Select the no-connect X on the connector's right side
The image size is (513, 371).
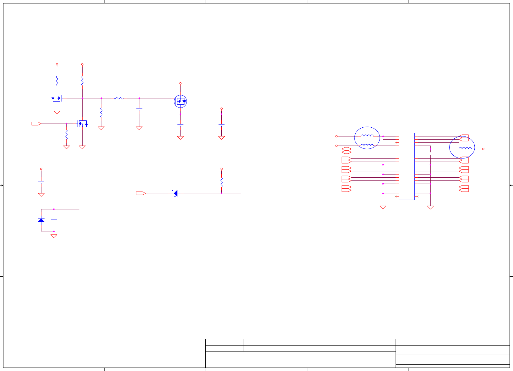pyautogui.click(x=418, y=197)
